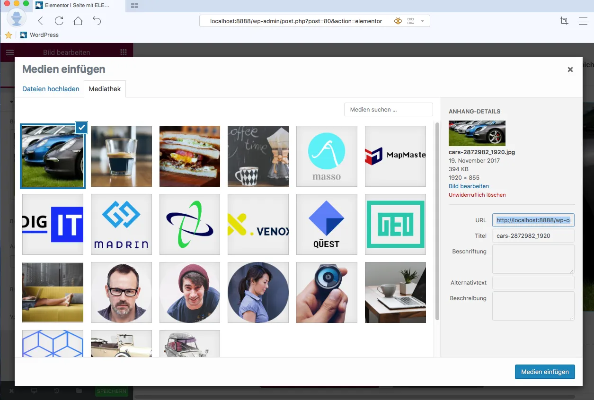The height and width of the screenshot is (400, 594).
Task: Reload the page with the refresh icon
Action: [x=59, y=21]
